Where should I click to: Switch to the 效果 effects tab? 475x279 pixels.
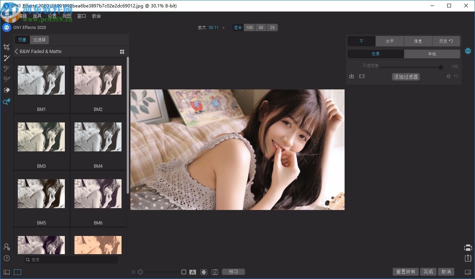coord(376,54)
